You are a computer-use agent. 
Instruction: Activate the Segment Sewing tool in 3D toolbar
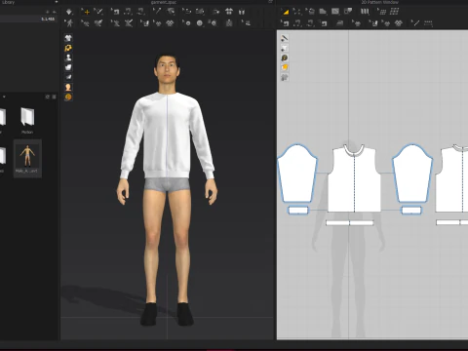pos(128,12)
